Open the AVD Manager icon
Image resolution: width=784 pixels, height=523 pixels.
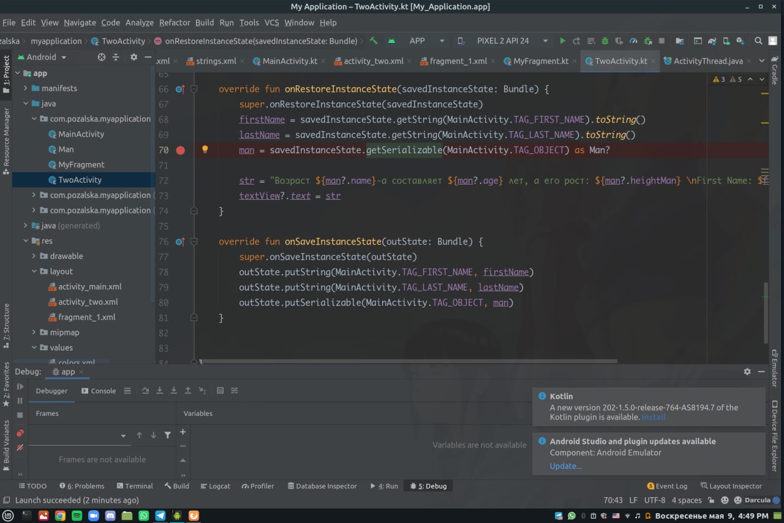click(726, 41)
